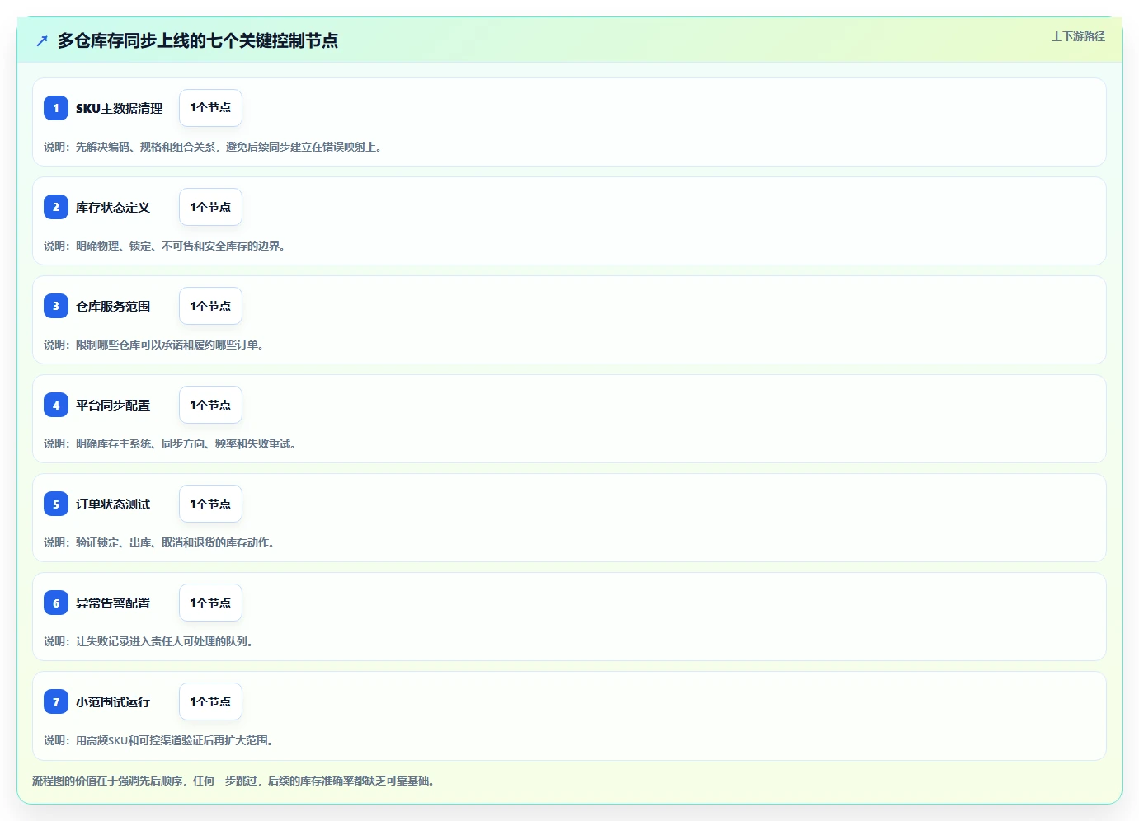Click step number 3 badge
This screenshot has width=1139, height=821.
pos(56,306)
